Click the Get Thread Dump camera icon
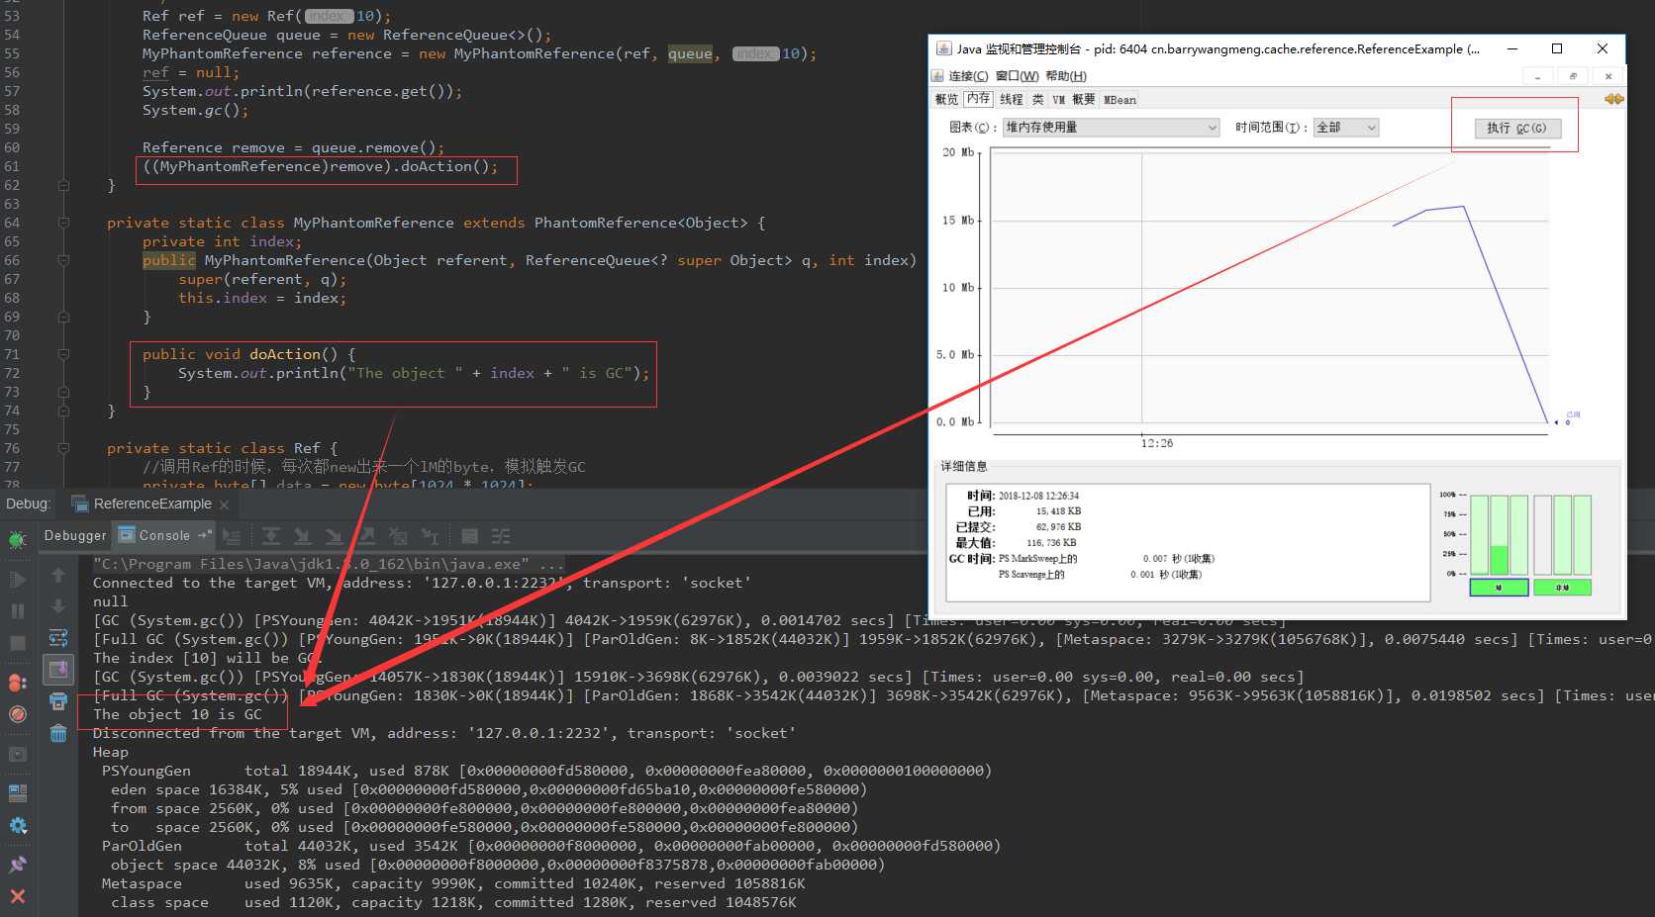 (17, 755)
